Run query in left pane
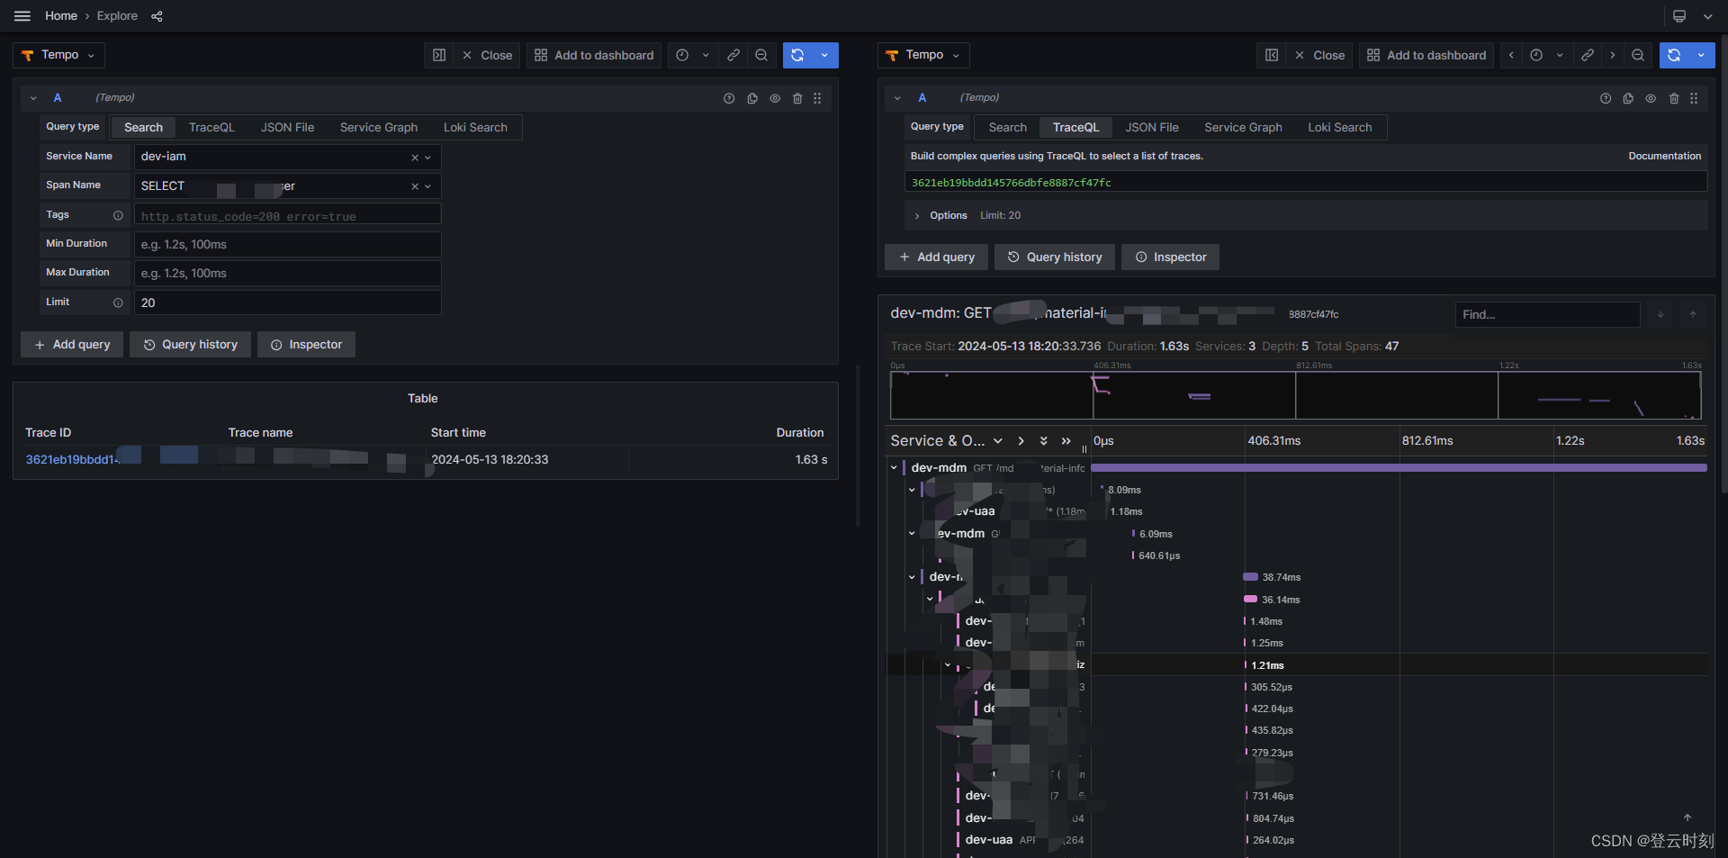 tap(797, 55)
